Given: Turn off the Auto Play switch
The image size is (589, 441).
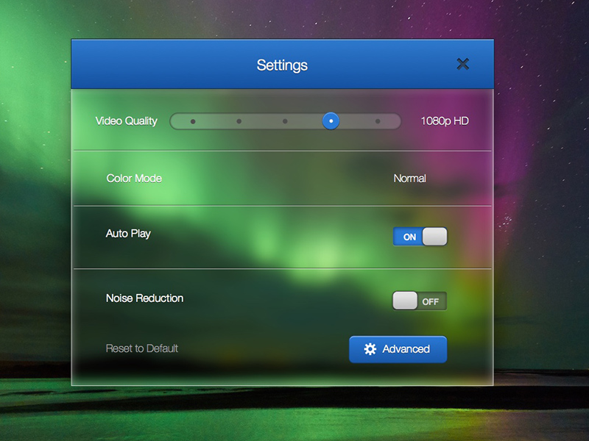Looking at the screenshot, I should (420, 237).
